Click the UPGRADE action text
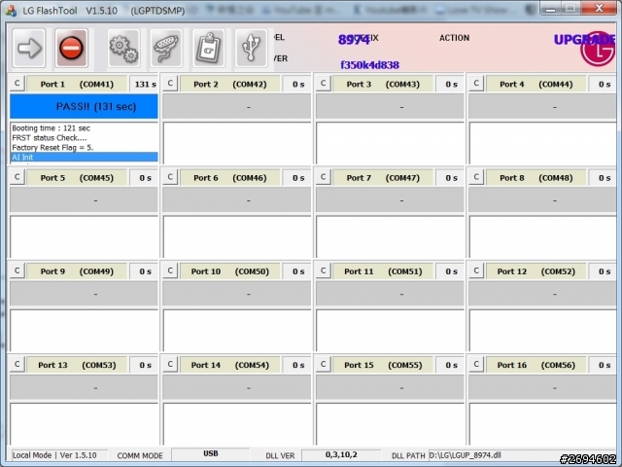The image size is (622, 467). pos(585,40)
